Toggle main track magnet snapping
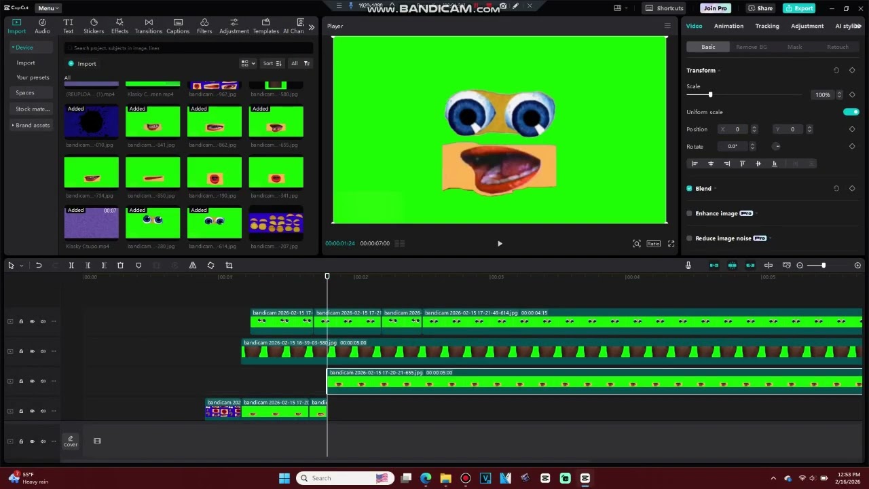 [x=714, y=266]
